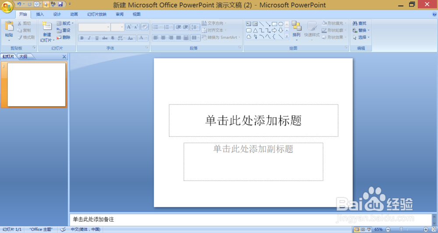The height and width of the screenshot is (233, 438).
Task: Click the Zoom In plus button
Action: [x=426, y=230]
